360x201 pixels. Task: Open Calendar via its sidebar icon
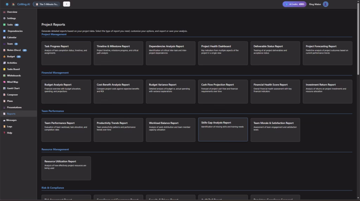pyautogui.click(x=4, y=37)
